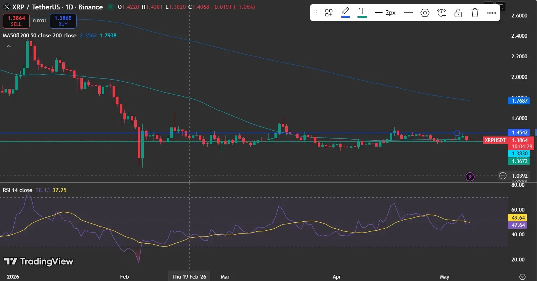Click the 2.6000 price axis label

click(x=519, y=16)
